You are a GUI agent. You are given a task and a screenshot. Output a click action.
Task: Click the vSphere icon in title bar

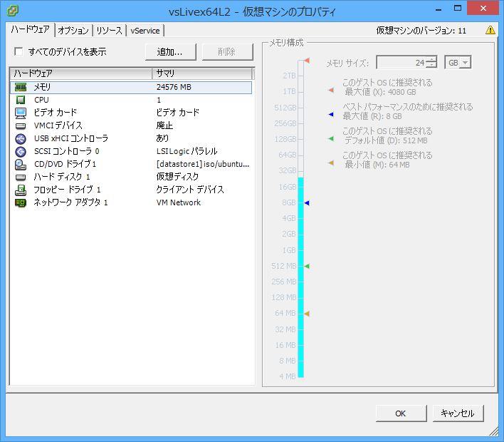click(12, 11)
